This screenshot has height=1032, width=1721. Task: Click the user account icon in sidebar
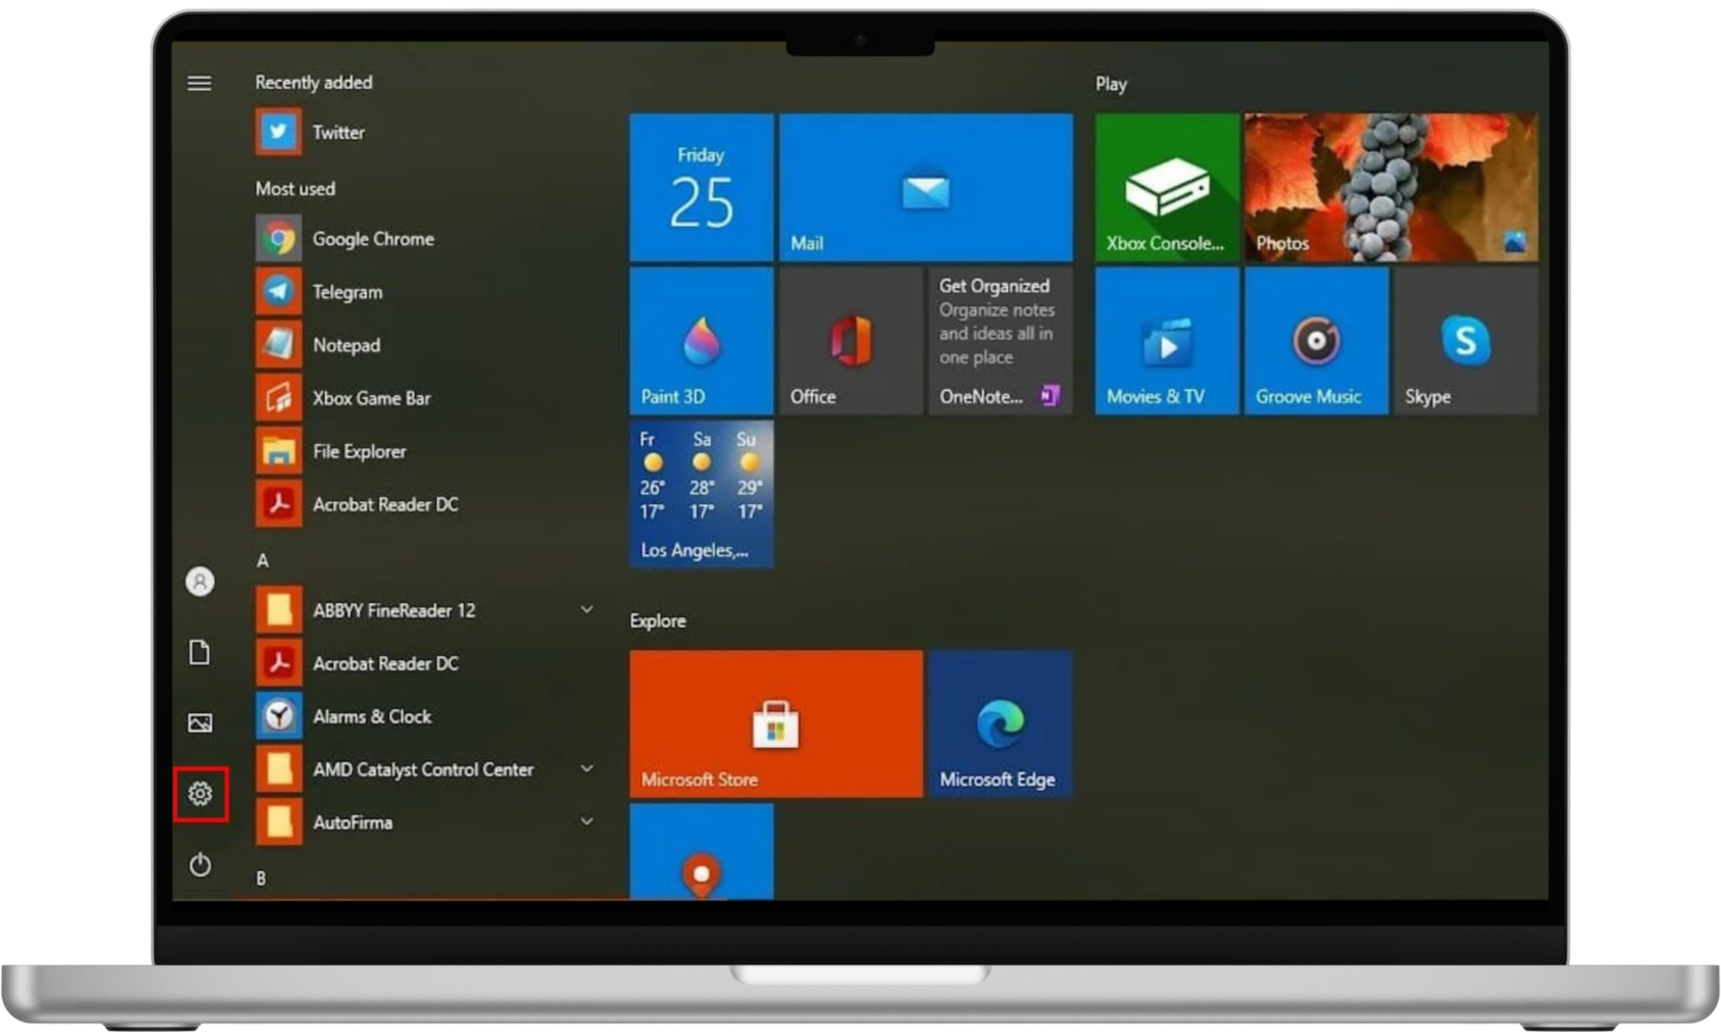[200, 582]
